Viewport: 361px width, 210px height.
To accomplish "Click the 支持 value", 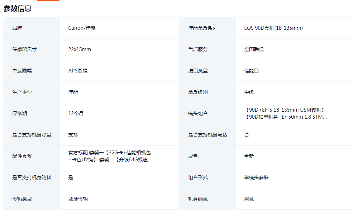I will [73, 135].
